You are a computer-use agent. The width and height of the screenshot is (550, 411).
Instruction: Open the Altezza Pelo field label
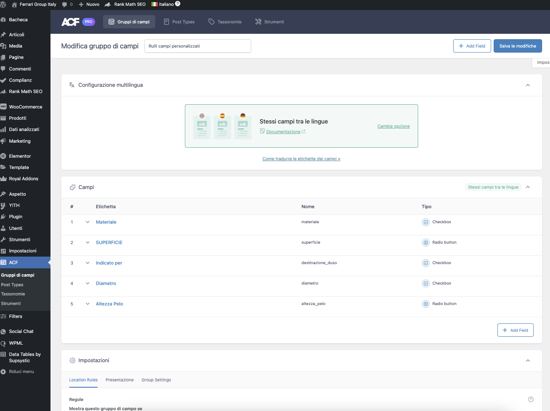(x=109, y=304)
